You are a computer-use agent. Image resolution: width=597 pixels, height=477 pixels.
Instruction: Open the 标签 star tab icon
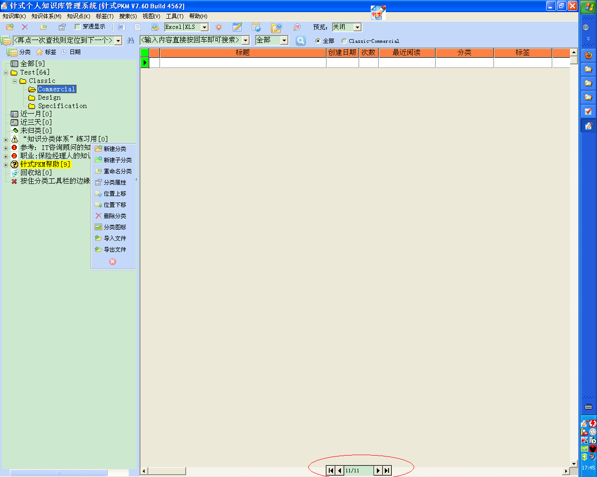tap(40, 52)
